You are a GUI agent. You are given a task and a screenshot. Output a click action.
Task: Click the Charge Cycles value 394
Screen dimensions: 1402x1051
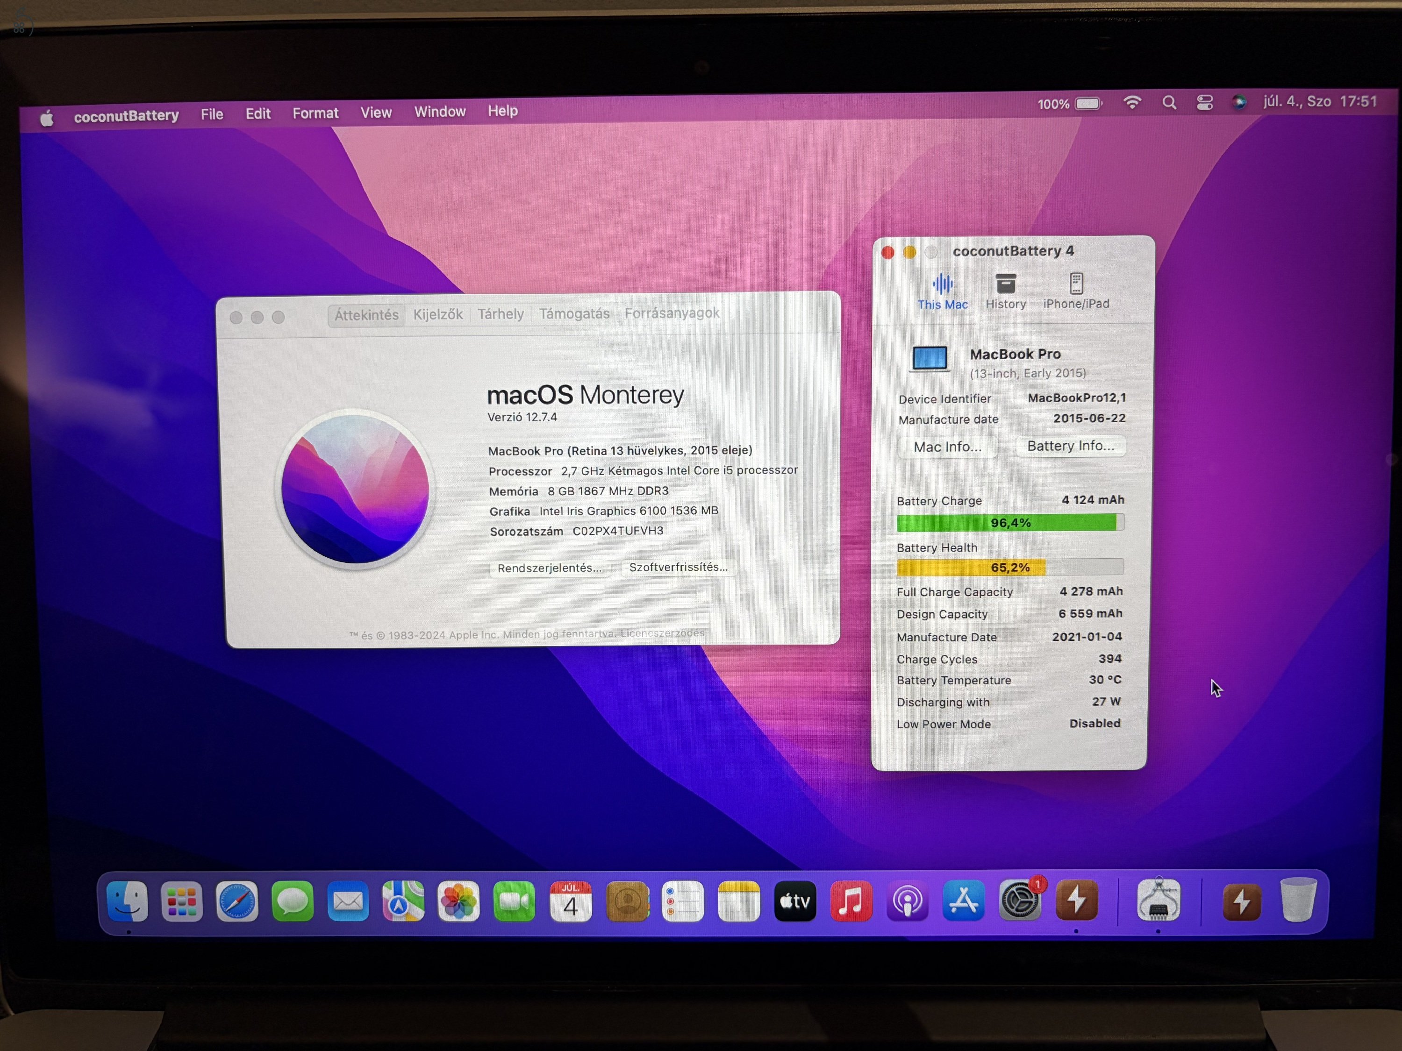pyautogui.click(x=1110, y=659)
